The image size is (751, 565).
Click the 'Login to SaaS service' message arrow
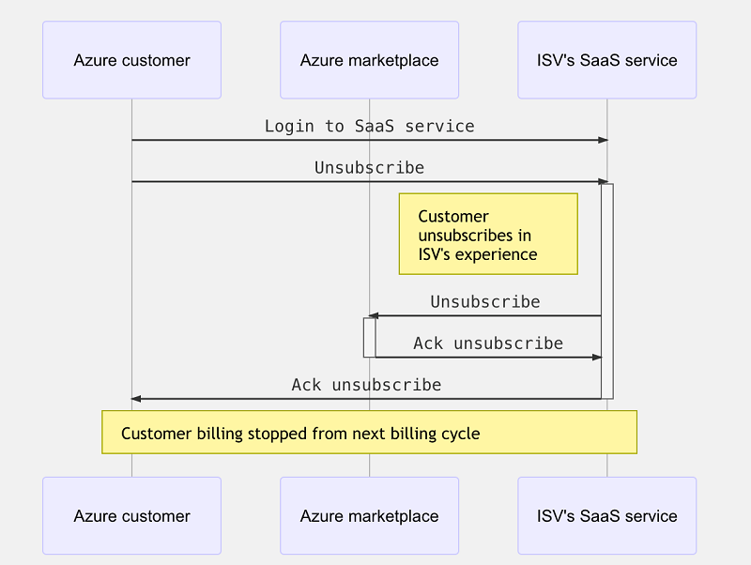(x=366, y=139)
